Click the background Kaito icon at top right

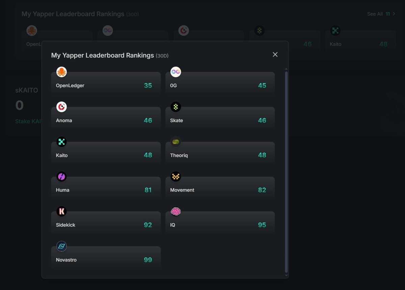[x=335, y=31]
